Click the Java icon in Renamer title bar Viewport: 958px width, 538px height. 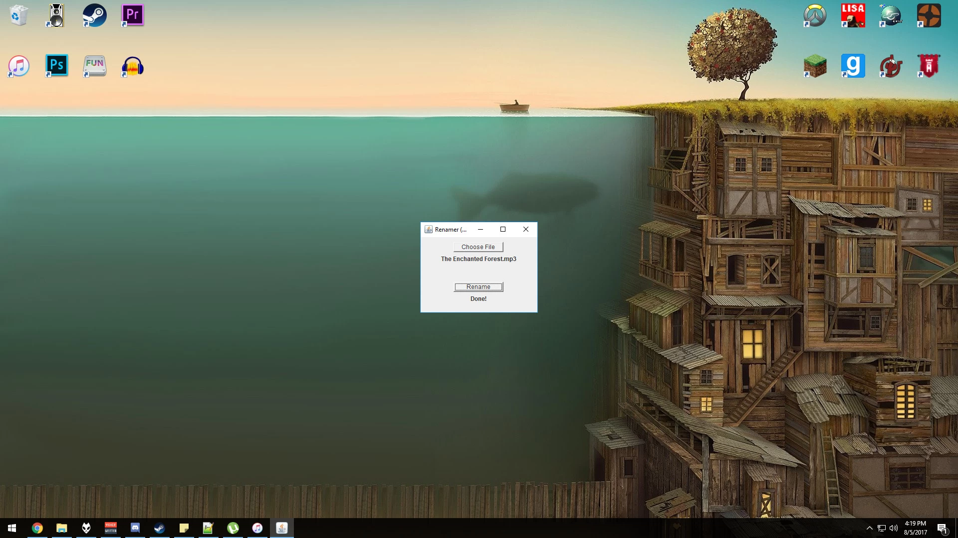(428, 229)
